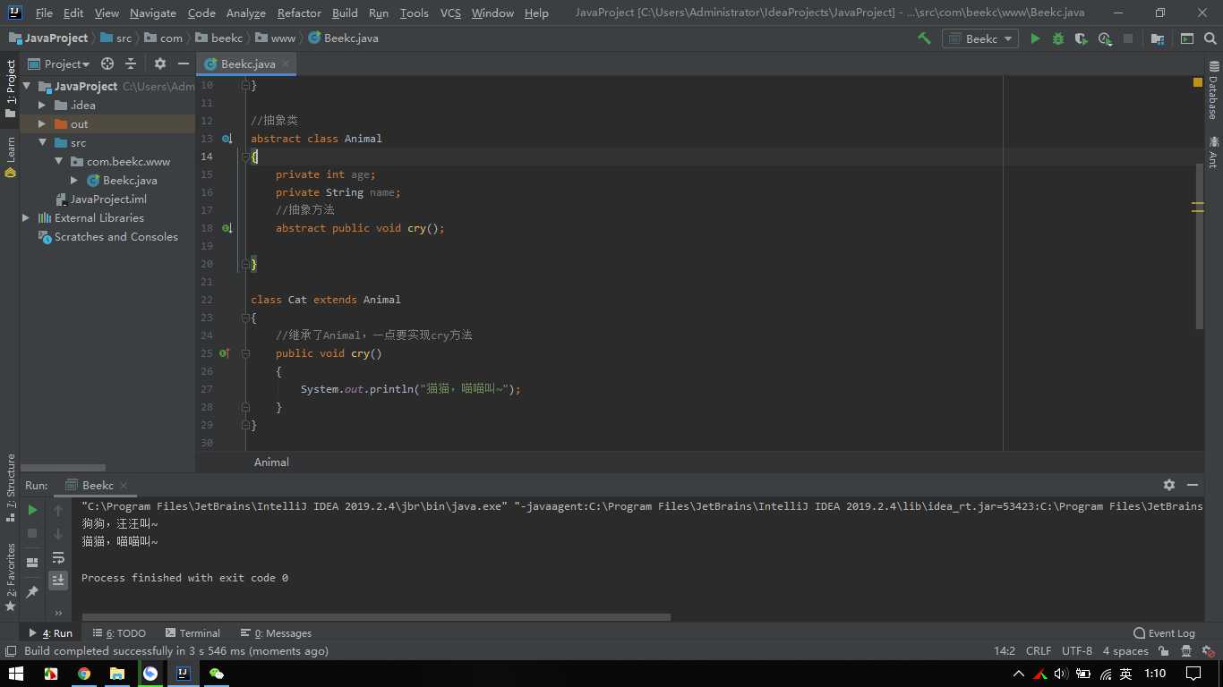Click the 4 spaces indent setting
Screen dimensions: 1223x687
1125,651
